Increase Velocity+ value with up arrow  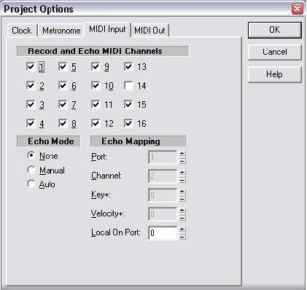pyautogui.click(x=182, y=211)
